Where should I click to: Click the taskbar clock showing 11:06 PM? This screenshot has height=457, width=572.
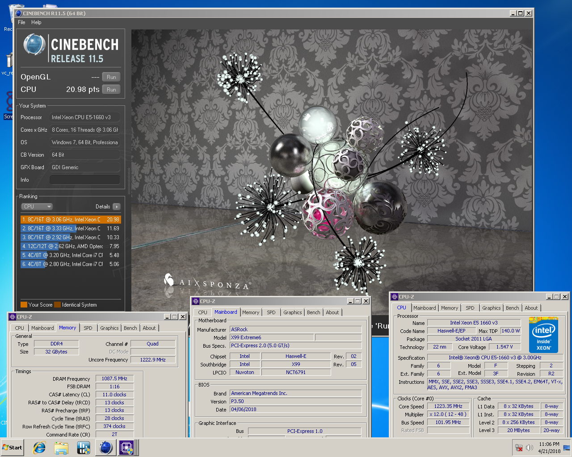(x=549, y=448)
